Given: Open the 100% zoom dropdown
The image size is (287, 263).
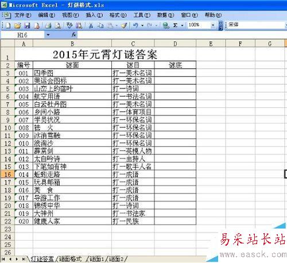Looking at the screenshot, I should [x=213, y=25].
